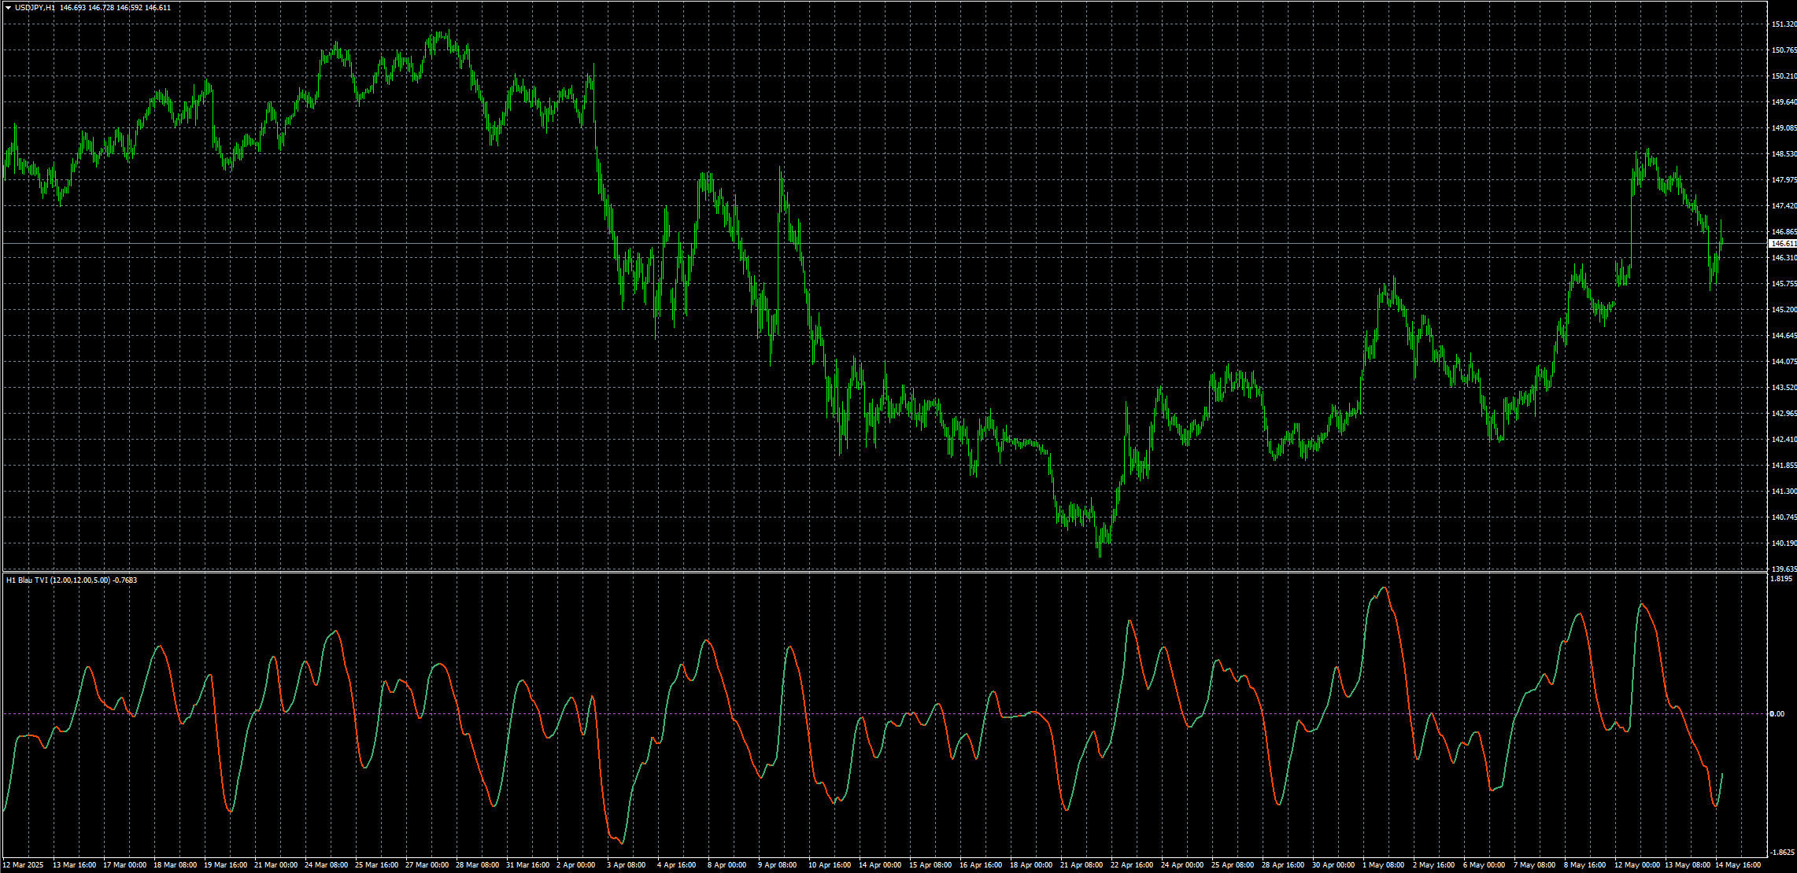
Task: Click the 18 Apr 00:00 time label
Action: click(x=1031, y=865)
